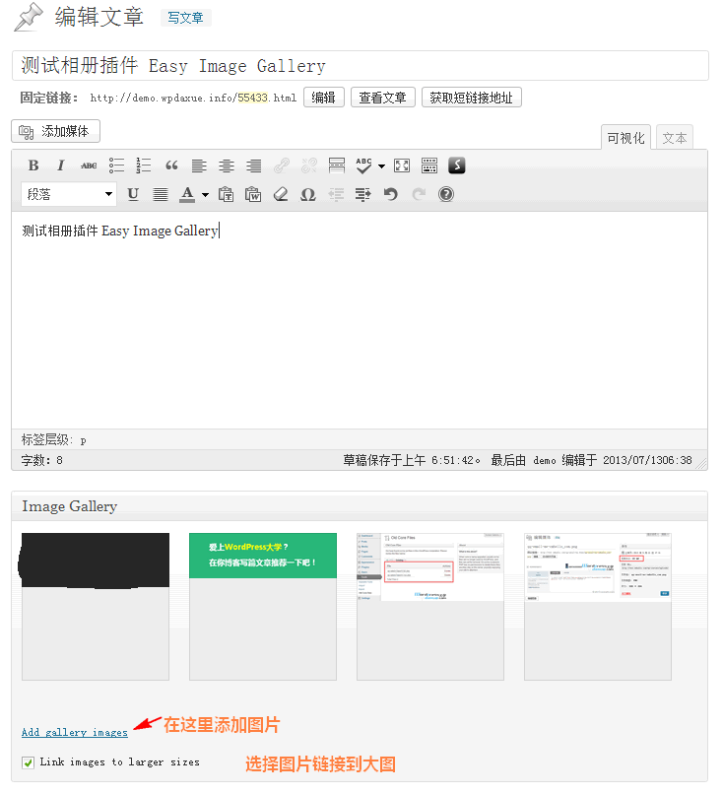
Task: Open the paragraph format dropdown
Action: click(69, 194)
